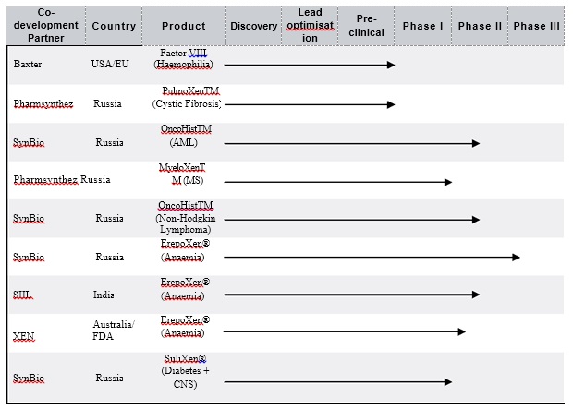
Task: Select the Factor VIII (Haemophilia) product
Action: 186,60
